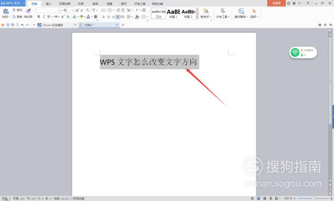Click the selected WPS heading text

pos(149,62)
